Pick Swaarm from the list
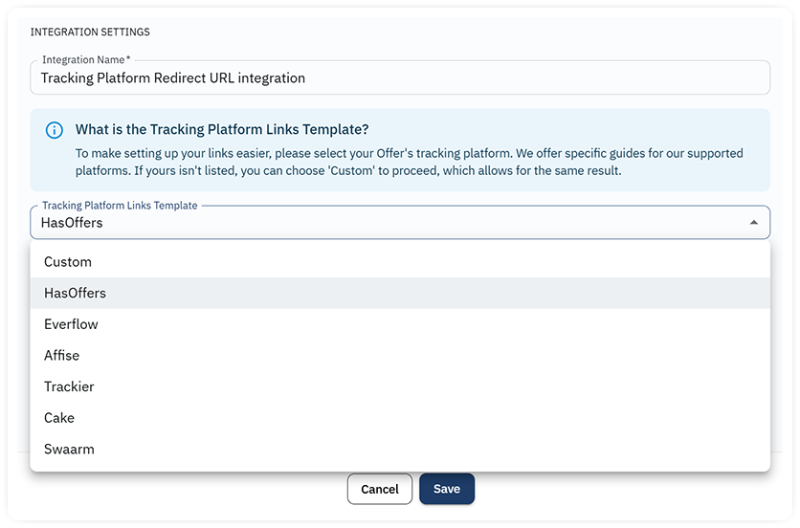The width and height of the screenshot is (800, 528). click(400, 449)
